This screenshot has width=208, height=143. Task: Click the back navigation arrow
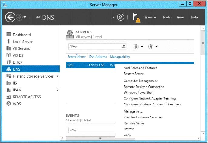point(10,18)
